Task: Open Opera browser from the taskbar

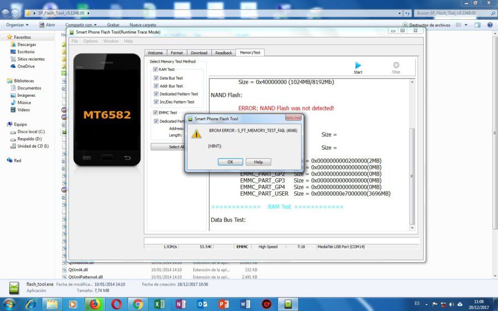Action: [x=116, y=304]
